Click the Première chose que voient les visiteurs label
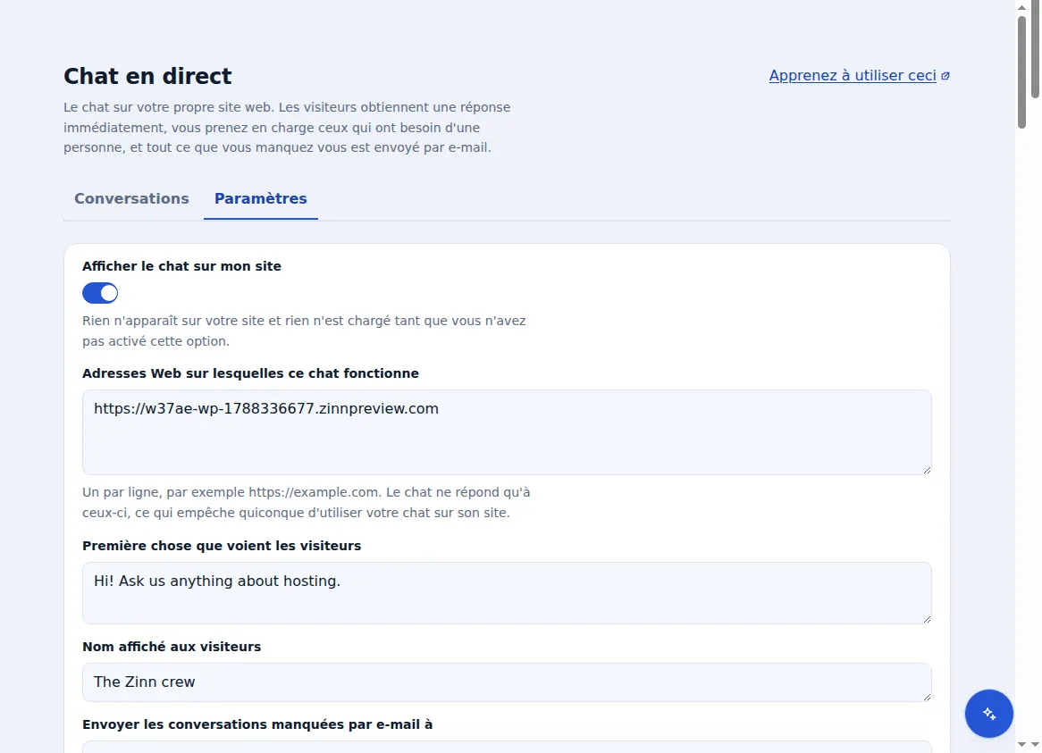Image resolution: width=1042 pixels, height=753 pixels. tap(222, 546)
